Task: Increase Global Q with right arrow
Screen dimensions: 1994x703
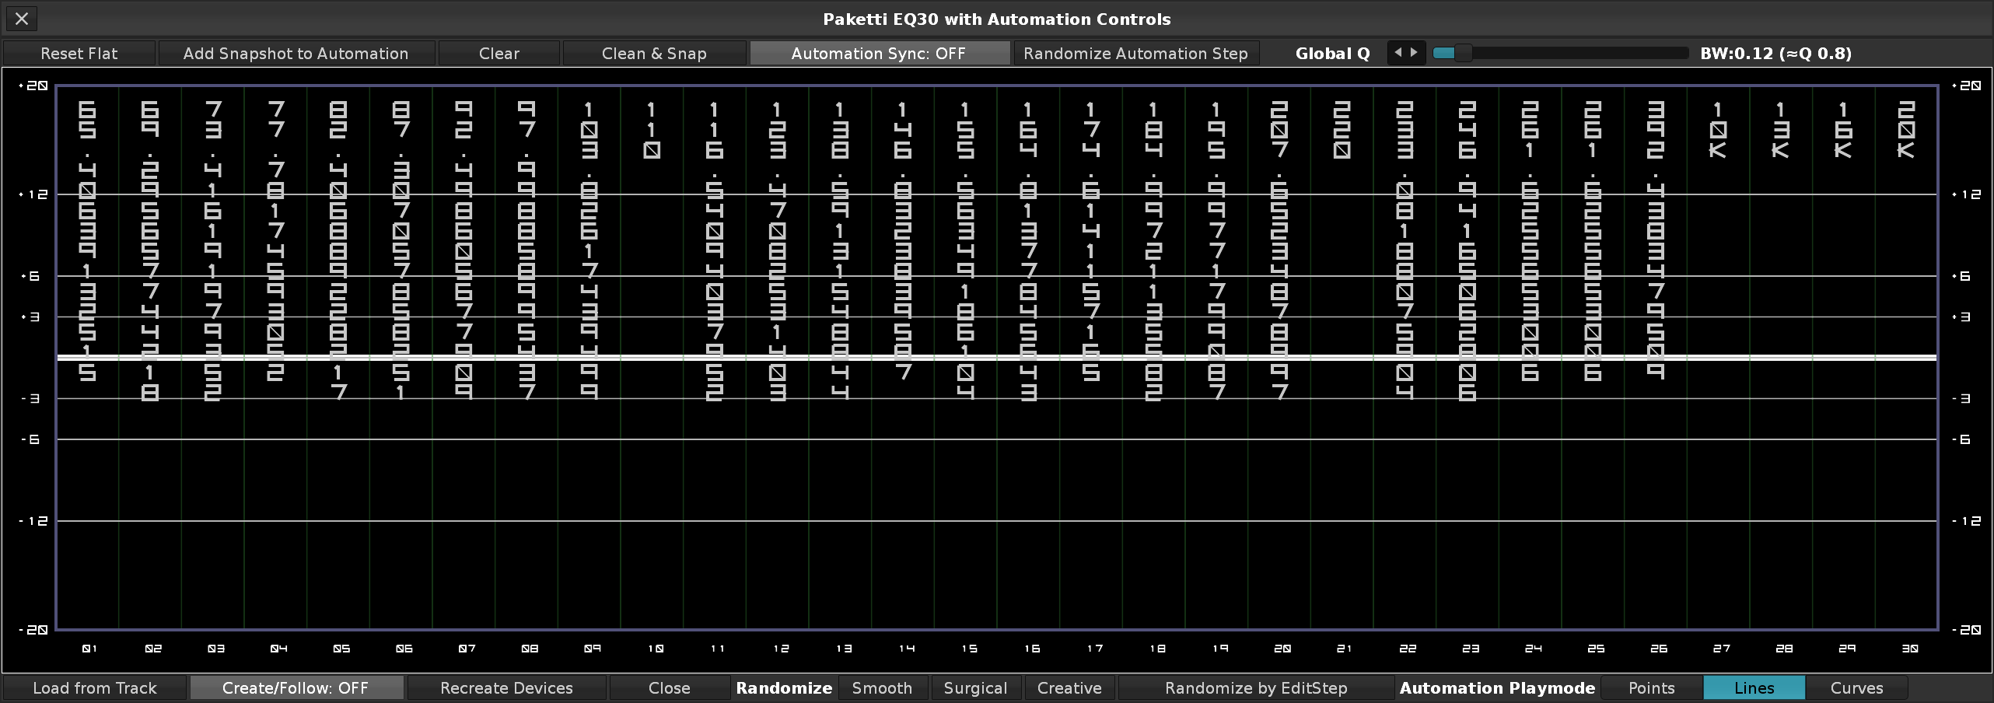Action: pyautogui.click(x=1415, y=53)
